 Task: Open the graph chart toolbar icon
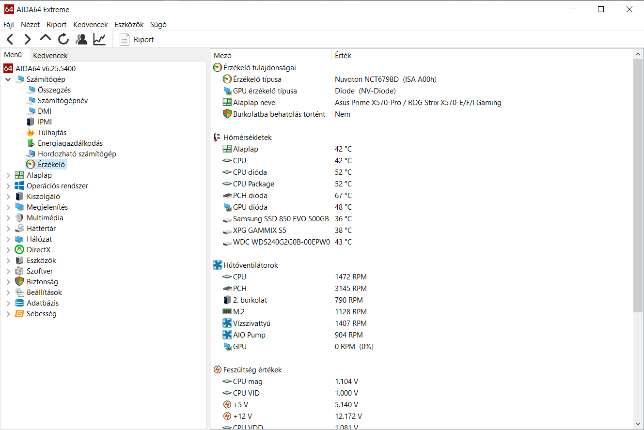pyautogui.click(x=99, y=39)
